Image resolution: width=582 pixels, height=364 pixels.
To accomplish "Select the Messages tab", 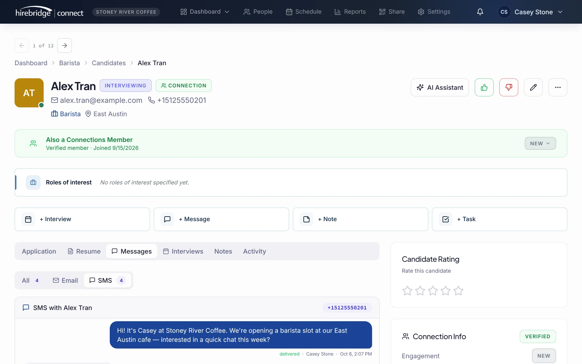I will click(132, 251).
